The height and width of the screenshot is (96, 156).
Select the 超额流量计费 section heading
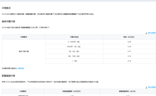click(x=8, y=76)
